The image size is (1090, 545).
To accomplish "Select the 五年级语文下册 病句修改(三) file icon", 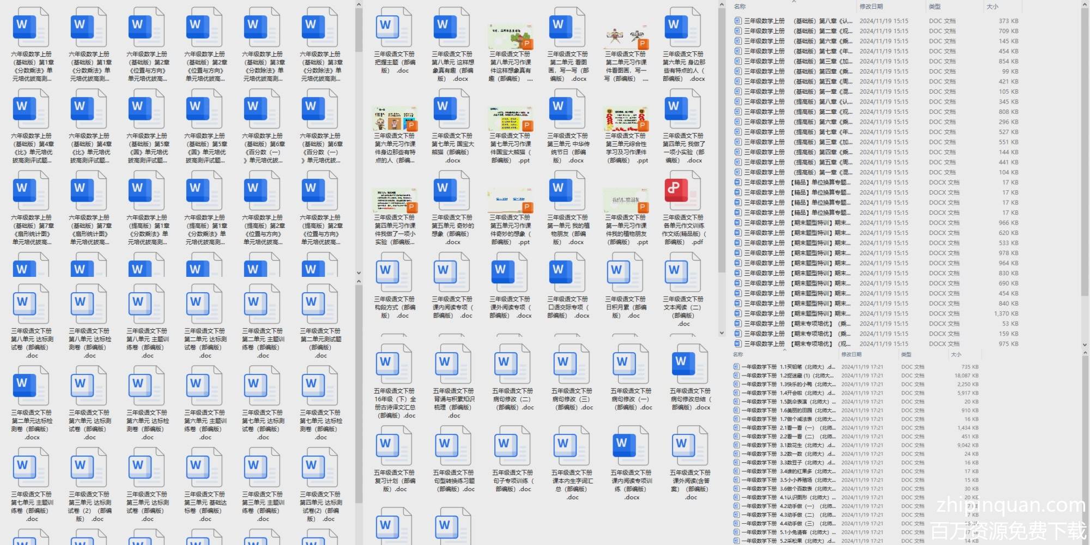I will 572,364.
